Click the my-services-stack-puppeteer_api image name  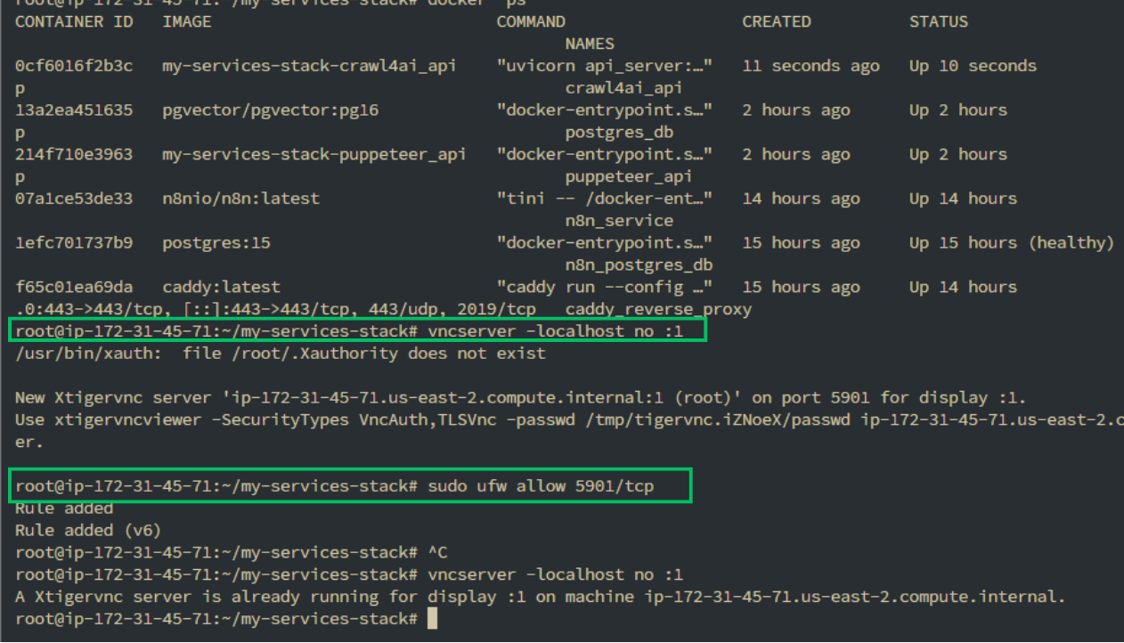point(314,154)
